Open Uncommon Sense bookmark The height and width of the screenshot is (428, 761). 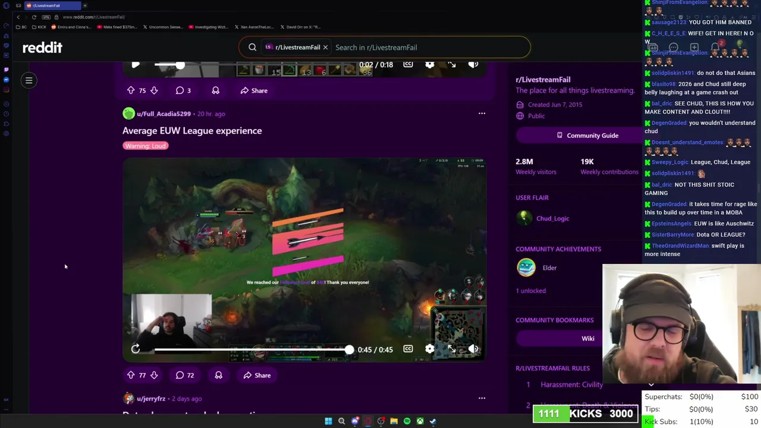coord(163,27)
